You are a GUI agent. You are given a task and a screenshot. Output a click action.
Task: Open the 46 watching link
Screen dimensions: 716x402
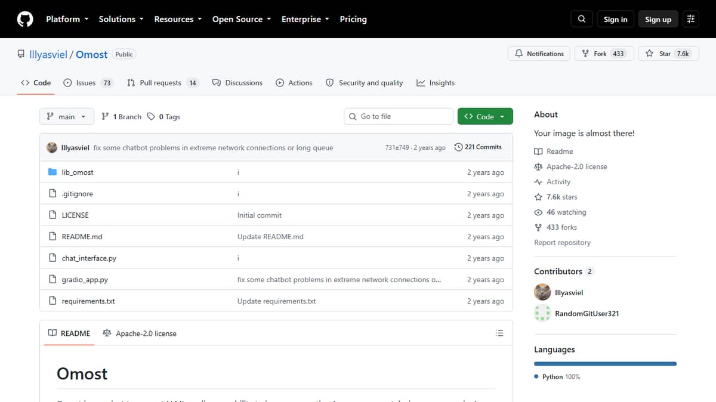[x=560, y=212]
